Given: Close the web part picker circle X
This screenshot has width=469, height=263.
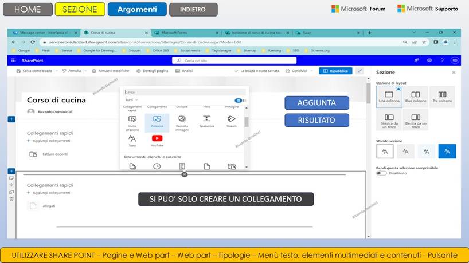Looking at the screenshot, I should [x=185, y=174].
